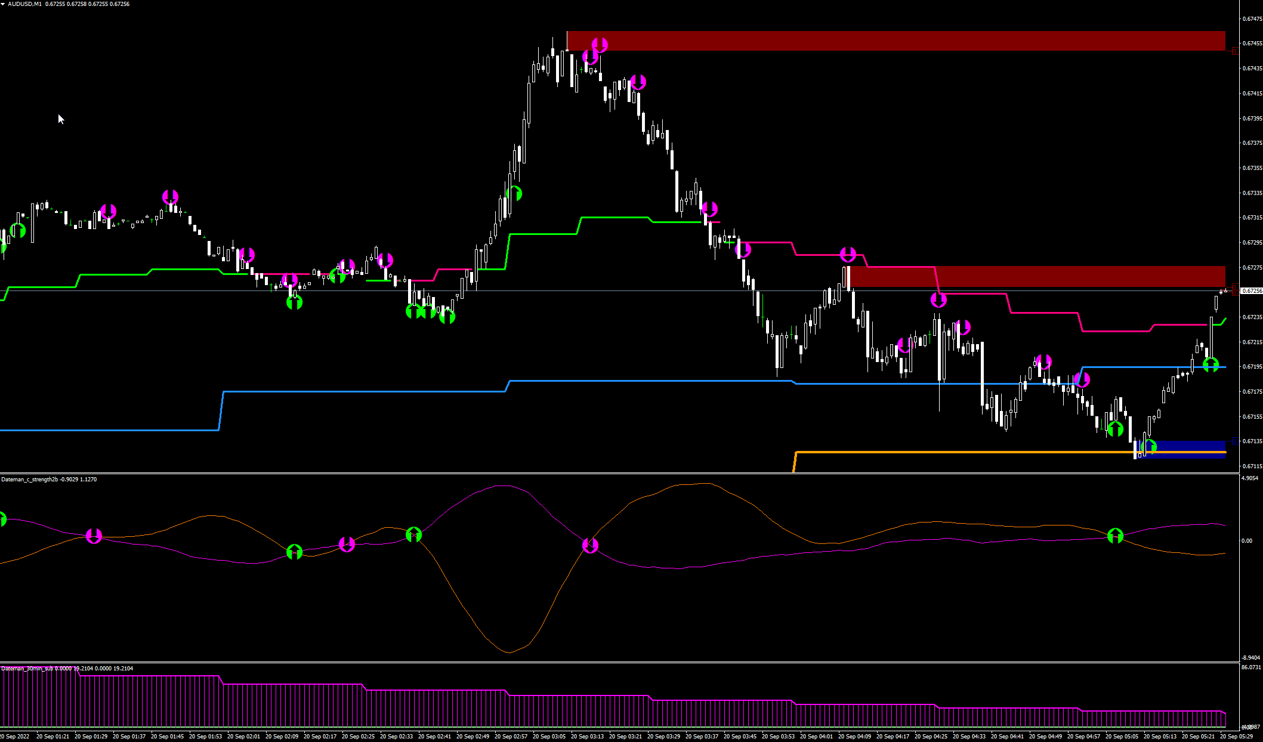Click the small blue price tag beside demand zone
The height and width of the screenshot is (742, 1263).
pyautogui.click(x=1234, y=441)
